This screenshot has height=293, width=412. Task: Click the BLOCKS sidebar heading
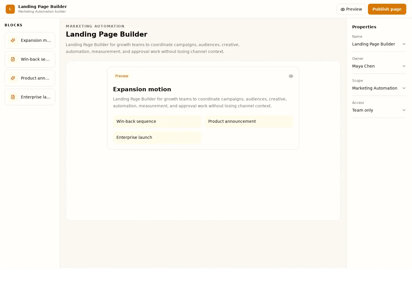coord(13,25)
